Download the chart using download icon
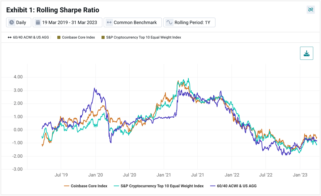Screen dimensions: 321x196 [x=307, y=53]
